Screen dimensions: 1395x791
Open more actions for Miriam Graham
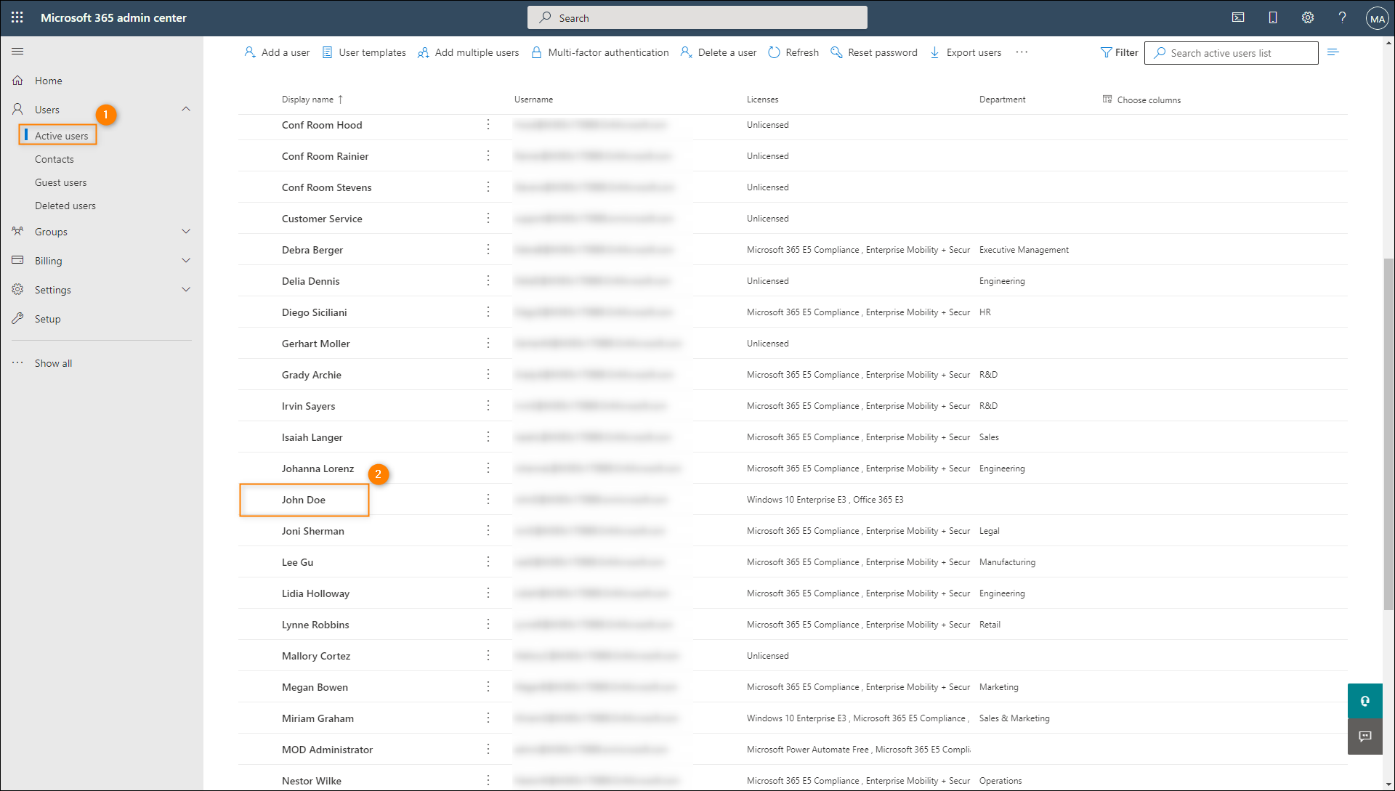[488, 718]
